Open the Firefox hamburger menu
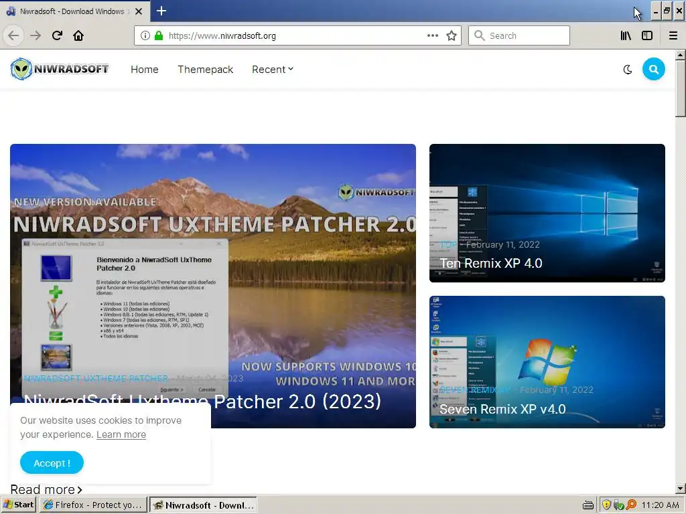 (x=673, y=35)
